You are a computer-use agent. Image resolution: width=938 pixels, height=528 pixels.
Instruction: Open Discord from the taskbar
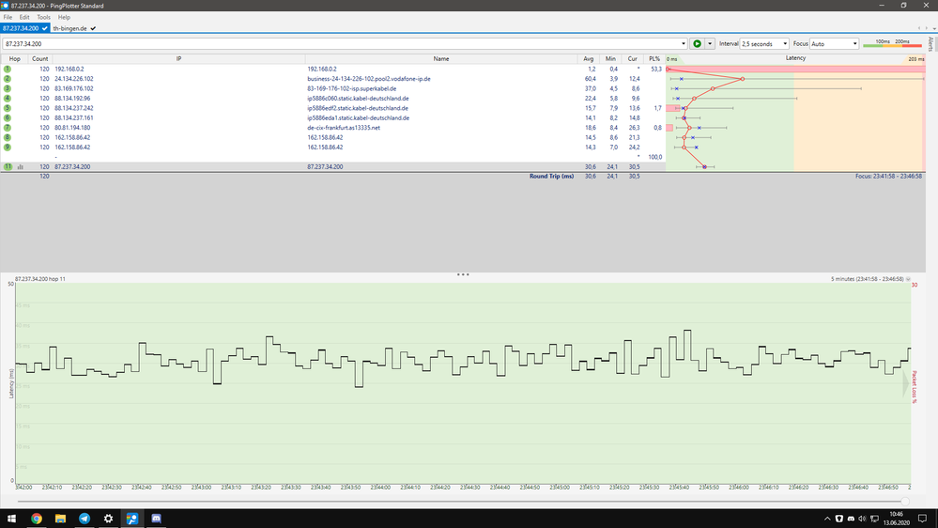pos(158,518)
